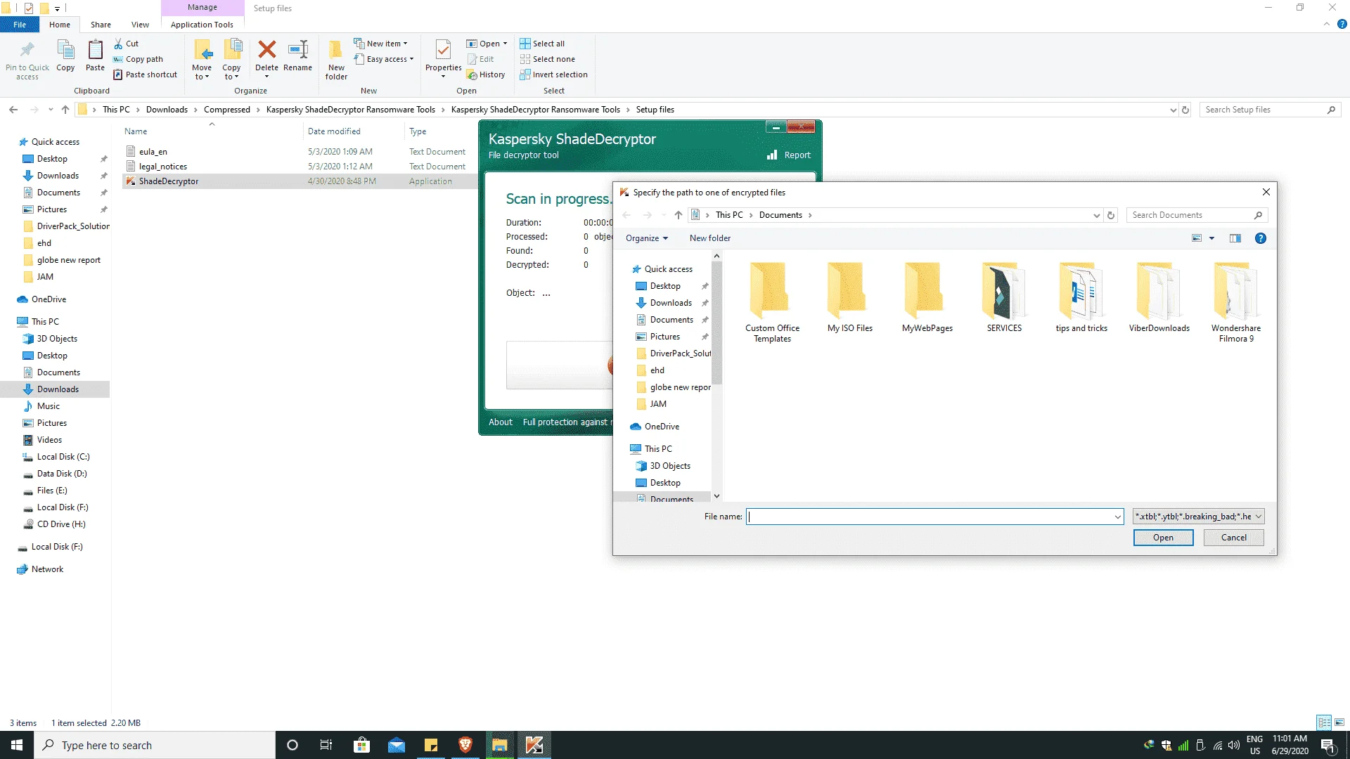Switch to the Share ribbon tab
This screenshot has height=759, width=1350.
[x=101, y=25]
